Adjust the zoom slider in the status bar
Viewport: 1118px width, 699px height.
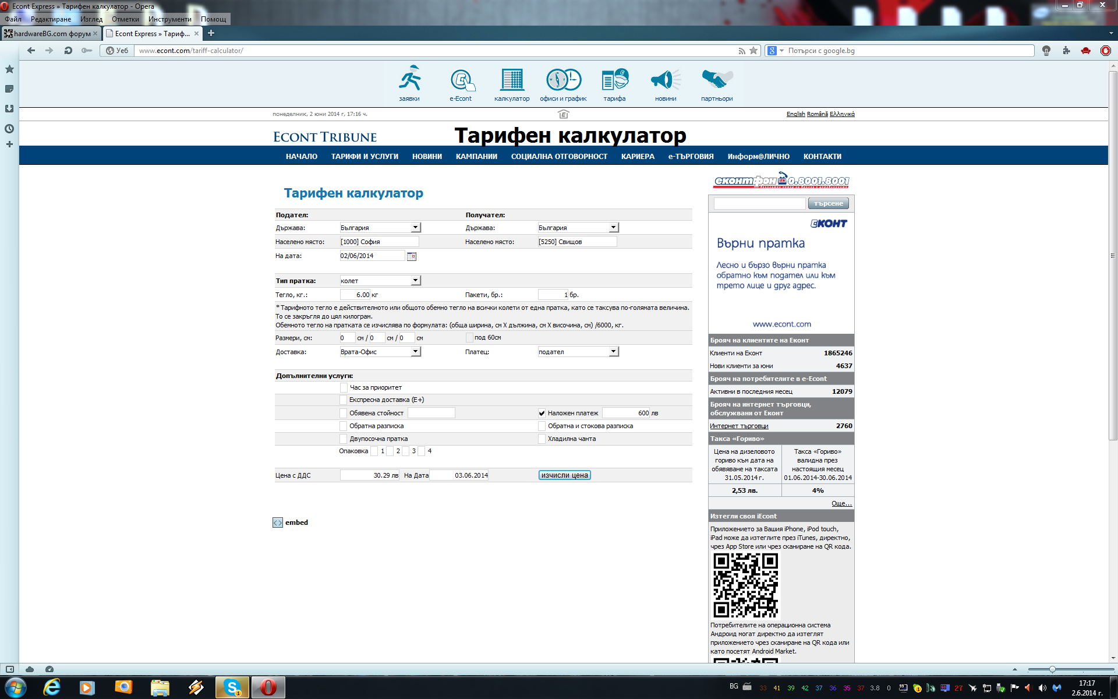click(1052, 670)
